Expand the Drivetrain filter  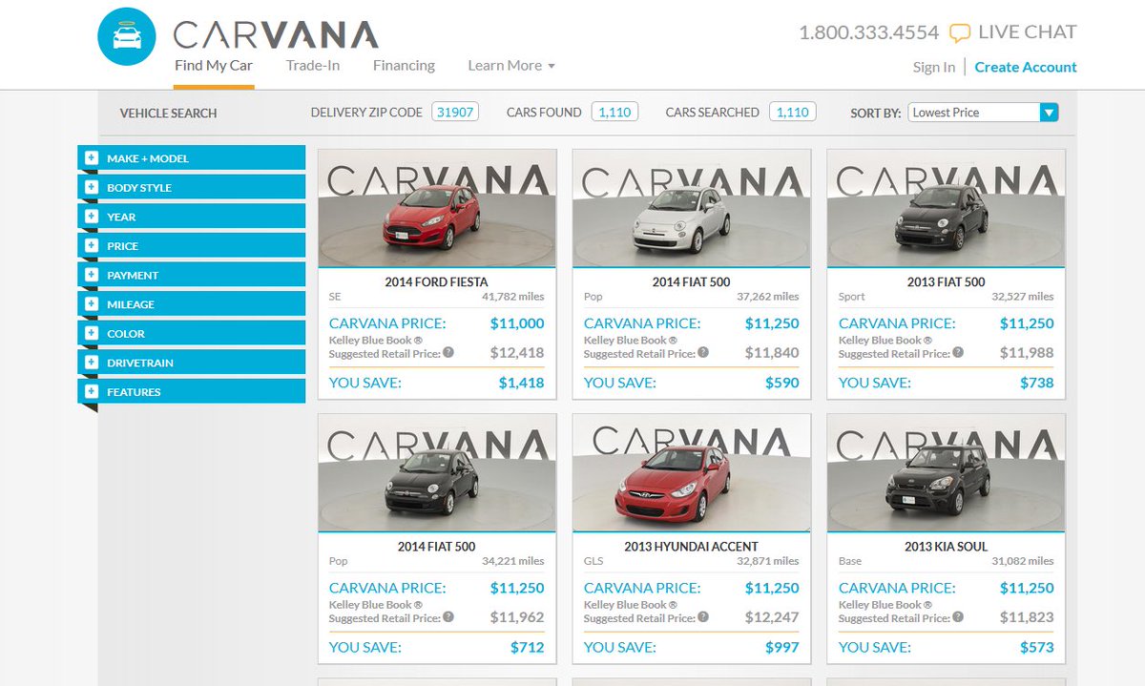[x=191, y=363]
